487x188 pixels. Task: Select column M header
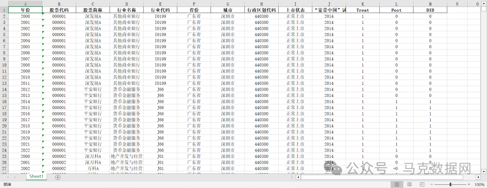tap(430, 4)
